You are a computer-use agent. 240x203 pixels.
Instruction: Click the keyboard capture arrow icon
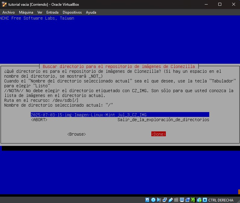click(205, 200)
